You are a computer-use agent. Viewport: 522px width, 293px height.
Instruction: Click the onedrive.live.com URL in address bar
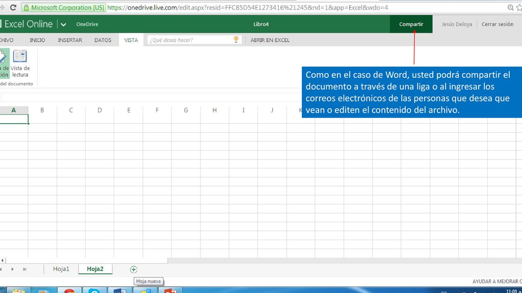click(x=247, y=8)
